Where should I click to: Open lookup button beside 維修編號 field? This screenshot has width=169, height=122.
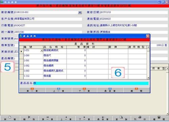click(80, 13)
